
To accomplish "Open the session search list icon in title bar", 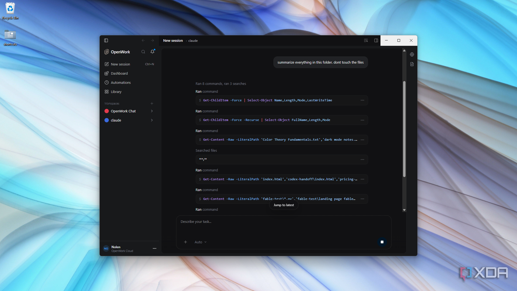I will (x=366, y=40).
